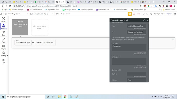Screen dimensions: 177x99
Task: Click here to add an action
Action: click(45, 42)
